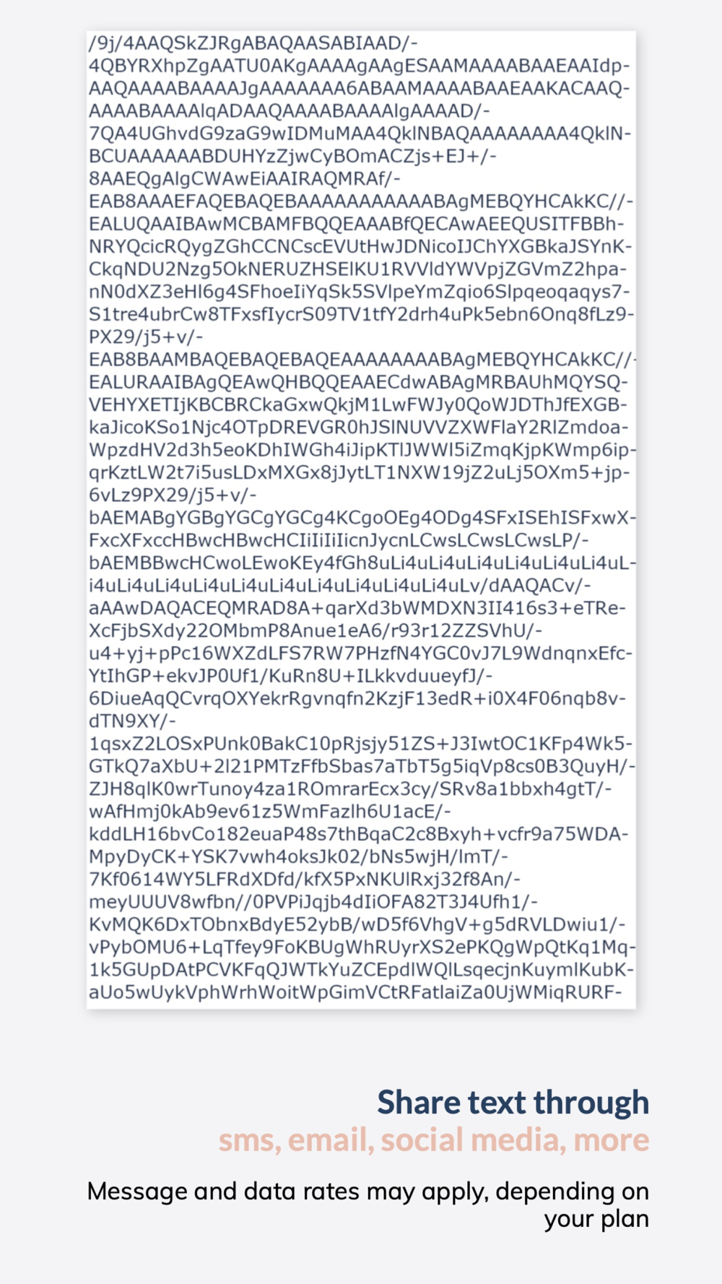Click the line starting with "1qsxZ2LOSxPUnk0BakC10"

(x=361, y=743)
